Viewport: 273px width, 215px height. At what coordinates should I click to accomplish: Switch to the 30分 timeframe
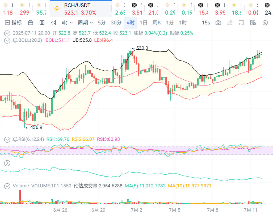click(116, 23)
